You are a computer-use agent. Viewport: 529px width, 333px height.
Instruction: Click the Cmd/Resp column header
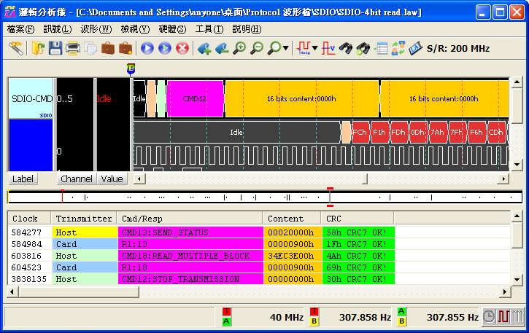190,219
